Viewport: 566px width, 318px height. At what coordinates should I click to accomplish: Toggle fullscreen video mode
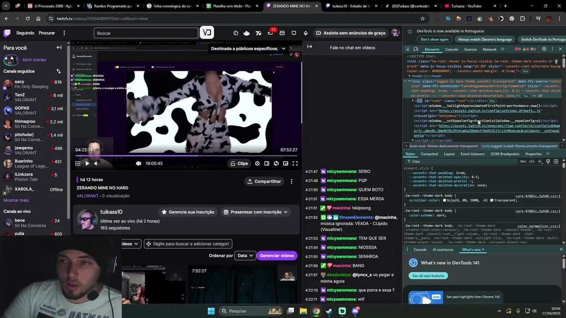tap(295, 163)
